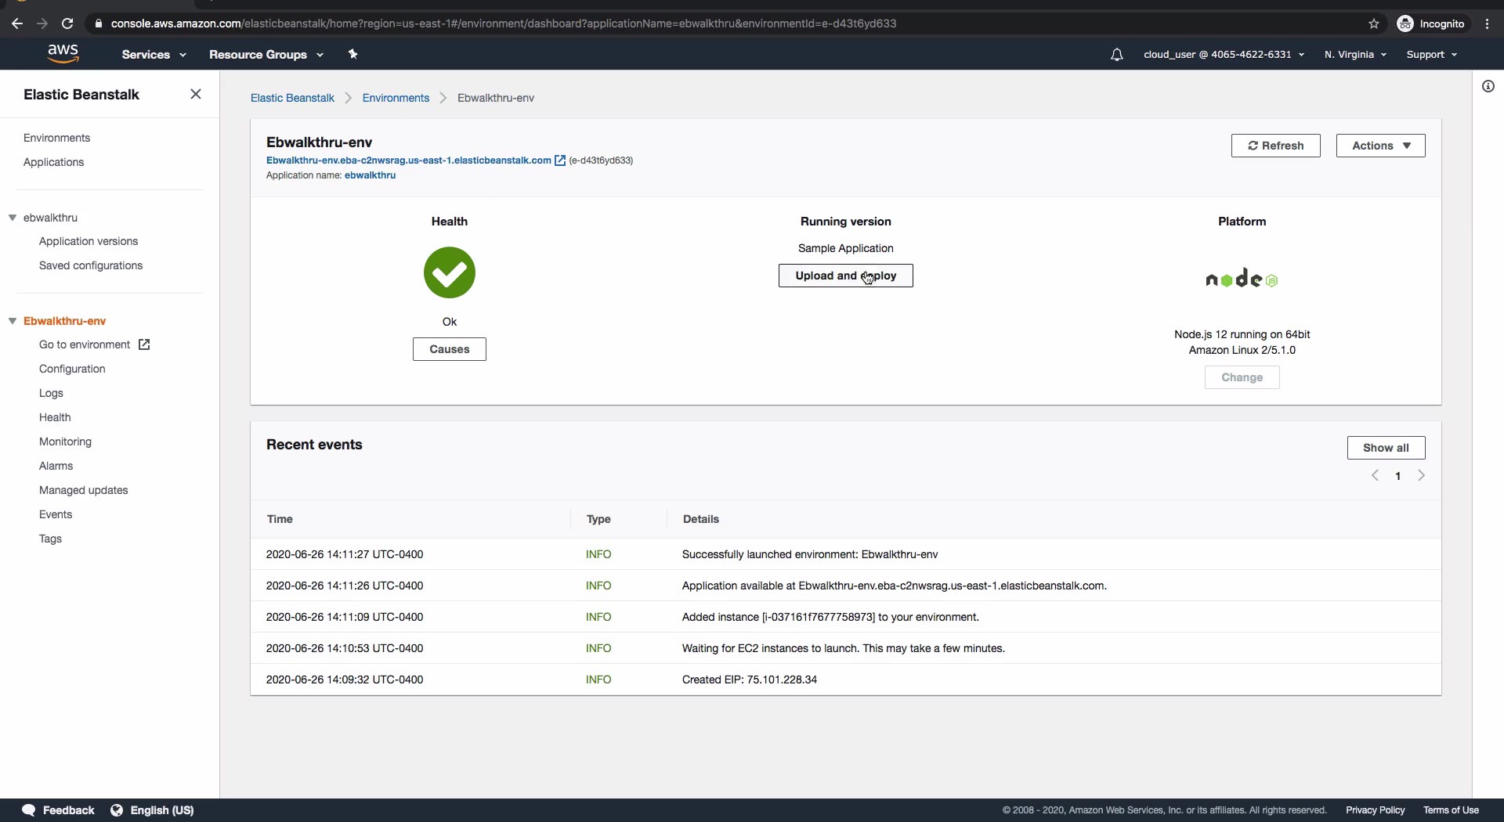Viewport: 1504px width, 822px height.
Task: Open Configuration in the sidebar
Action: click(x=72, y=369)
